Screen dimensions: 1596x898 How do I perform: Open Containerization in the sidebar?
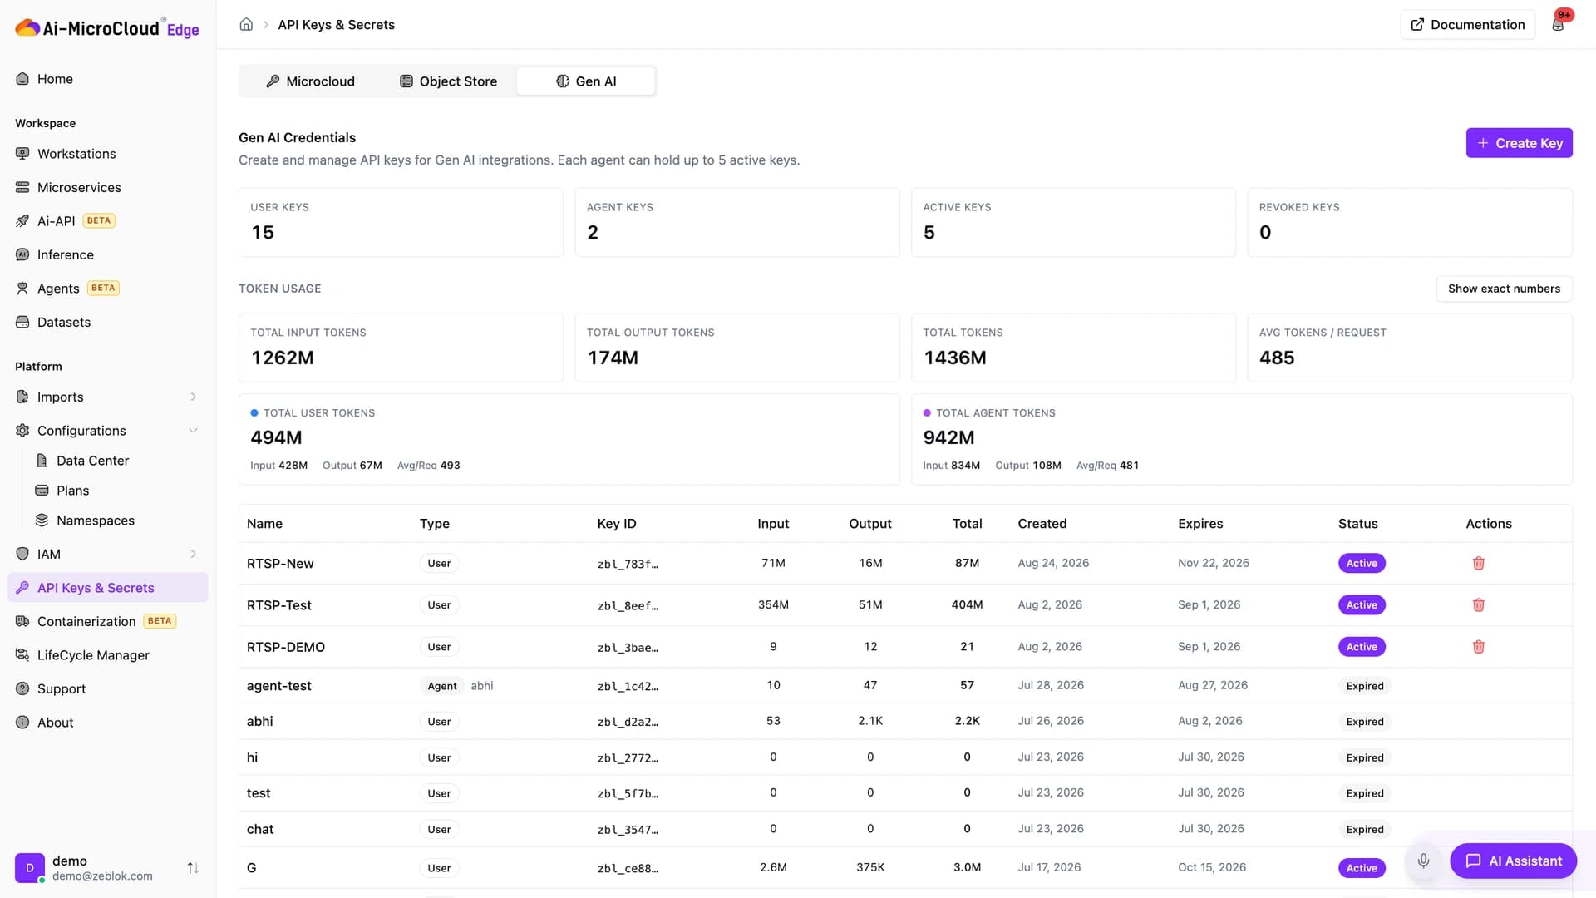(108, 622)
